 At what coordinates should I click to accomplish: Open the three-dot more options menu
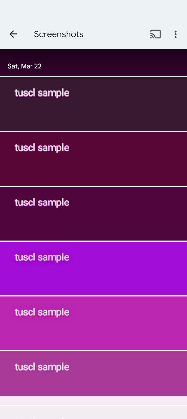tap(175, 34)
